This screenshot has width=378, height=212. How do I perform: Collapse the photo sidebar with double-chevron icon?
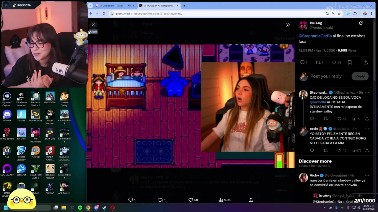[x=288, y=25]
